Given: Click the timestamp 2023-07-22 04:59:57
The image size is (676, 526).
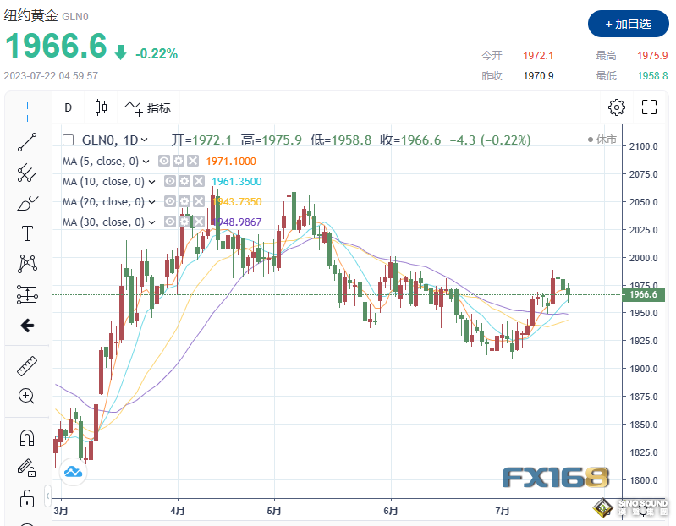Looking at the screenshot, I should 51,76.
